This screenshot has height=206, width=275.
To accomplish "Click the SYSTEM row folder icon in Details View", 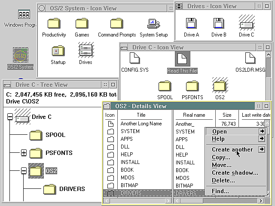I will pos(111,131).
